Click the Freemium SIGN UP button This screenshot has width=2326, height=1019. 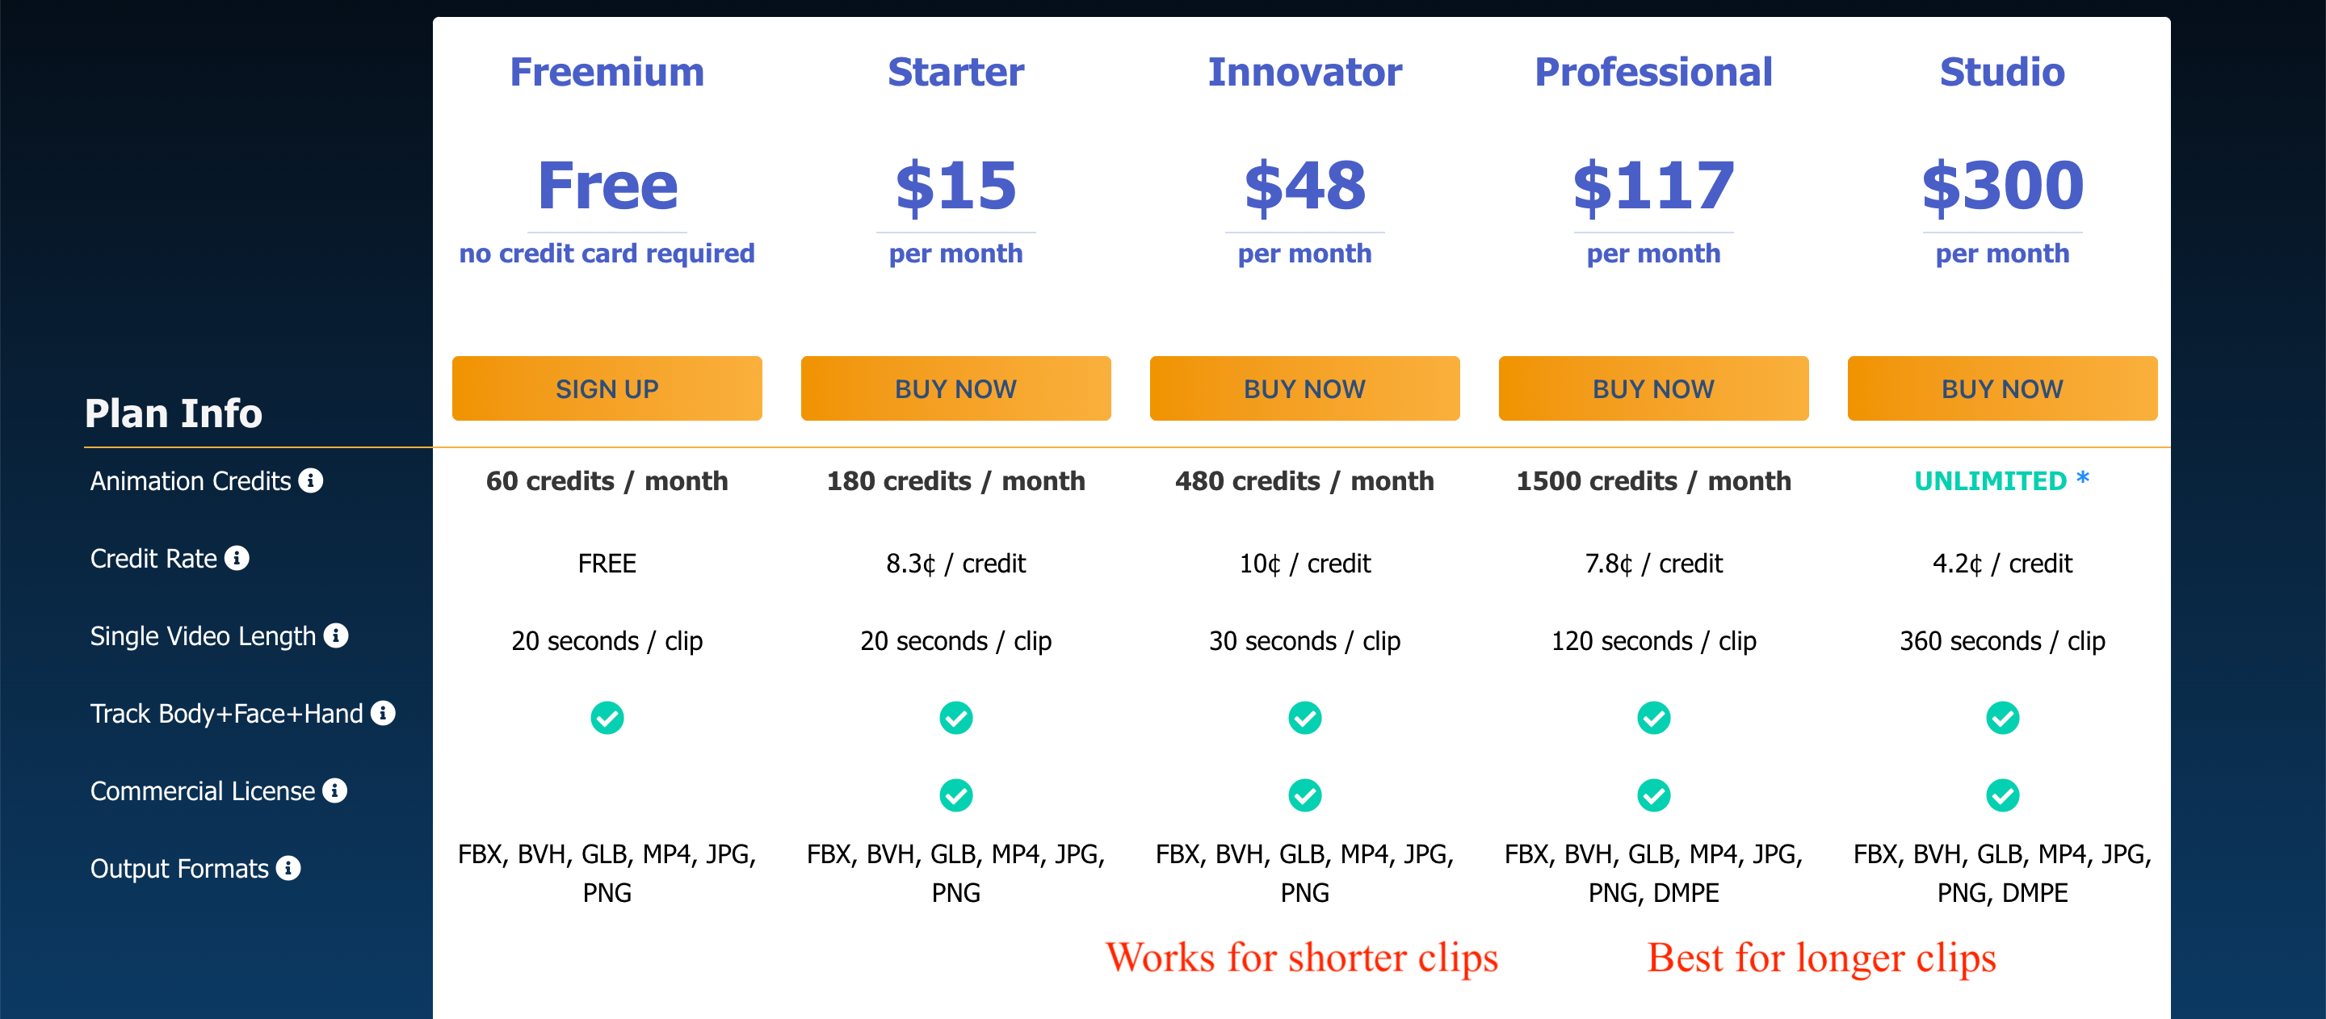click(x=607, y=388)
